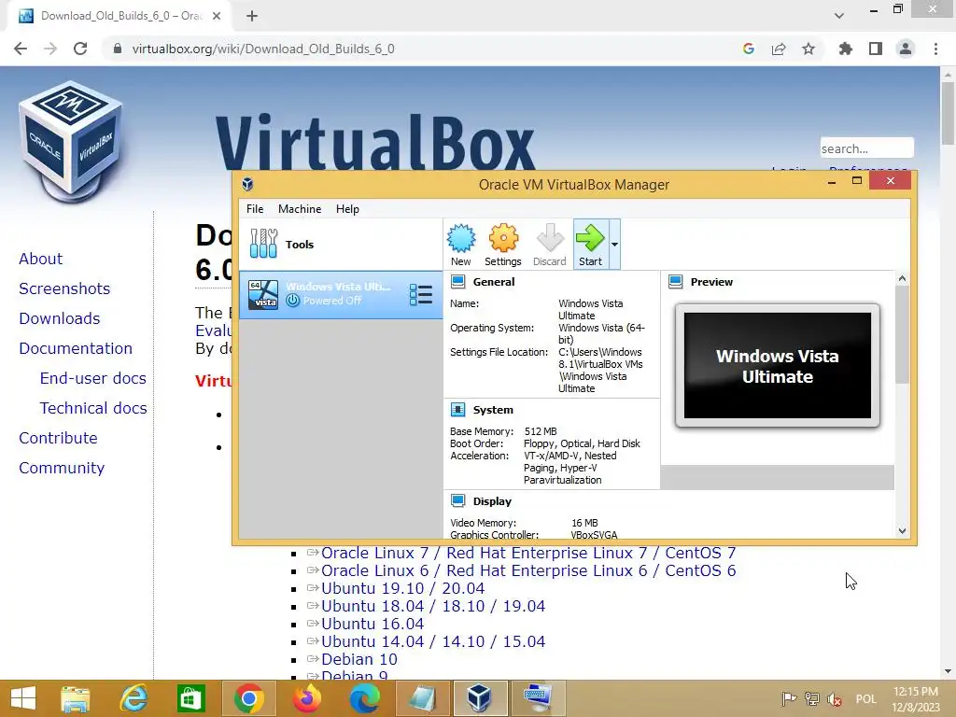This screenshot has height=717, width=956.
Task: Open the Chrome tab search chevron
Action: 839,16
